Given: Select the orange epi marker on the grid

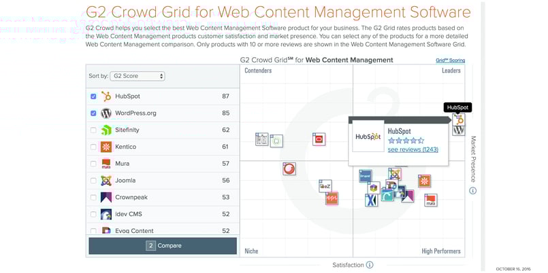Looking at the screenshot, I should tap(332, 198).
